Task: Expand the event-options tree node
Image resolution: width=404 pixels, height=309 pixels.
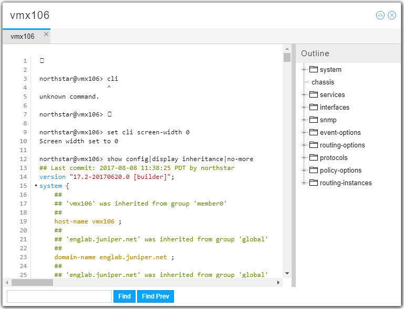Action: (304, 133)
